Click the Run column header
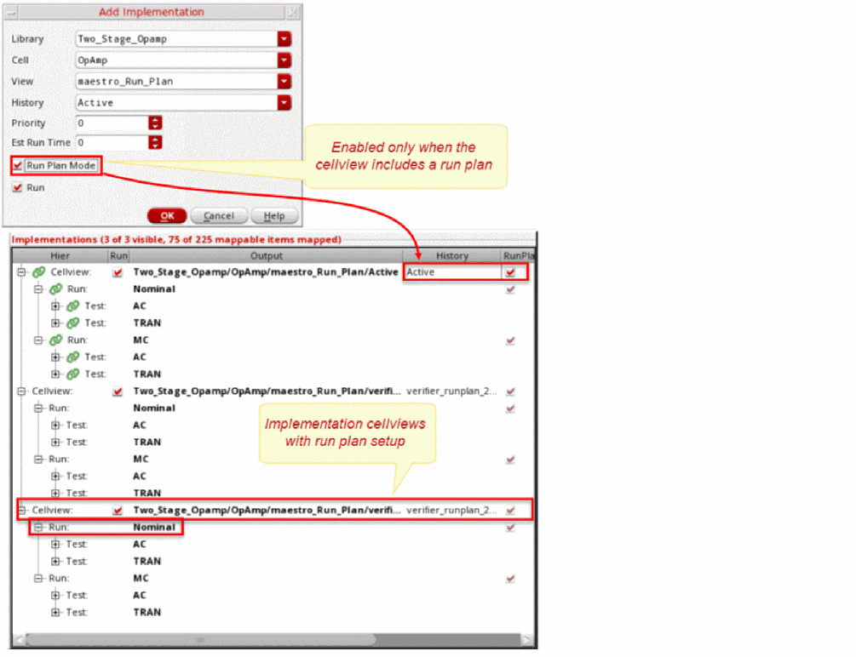Screen dimensions: 856x657 118,256
